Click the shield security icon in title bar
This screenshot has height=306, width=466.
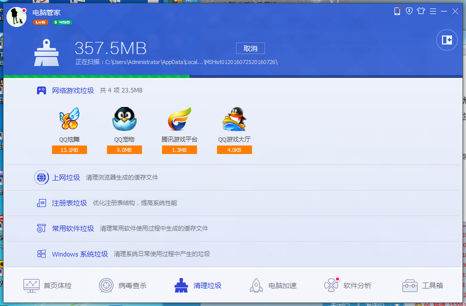coord(409,11)
